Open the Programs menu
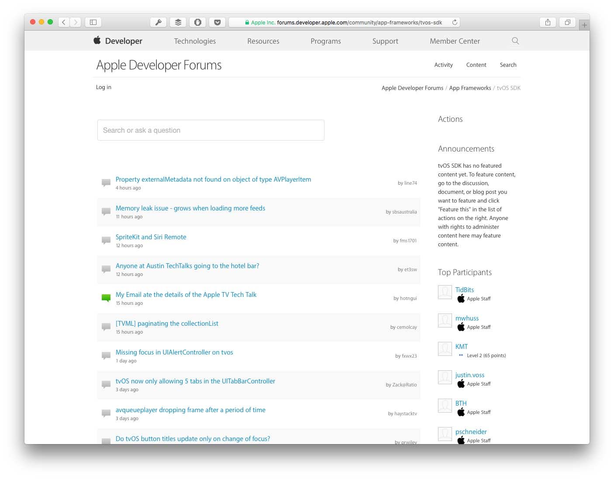This screenshot has width=614, height=479. [326, 41]
